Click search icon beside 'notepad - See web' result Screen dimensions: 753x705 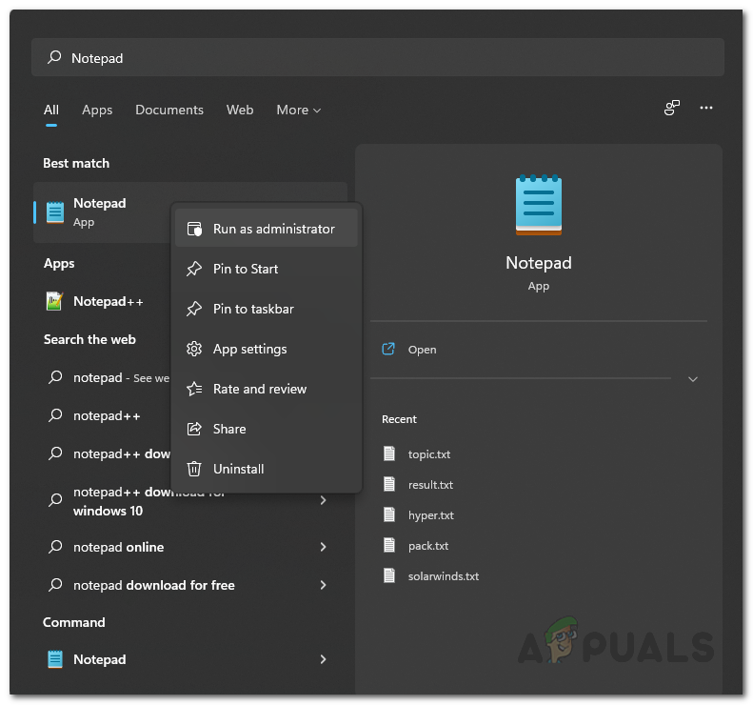[x=55, y=376]
